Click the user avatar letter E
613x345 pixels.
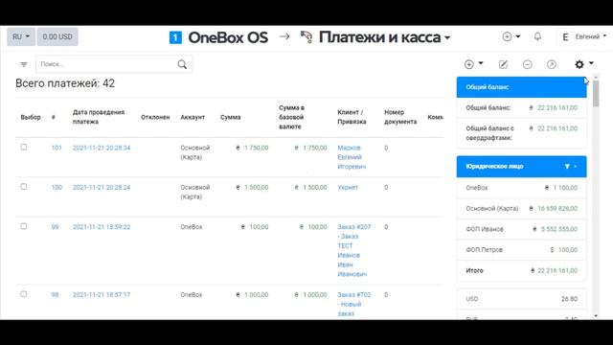click(565, 36)
